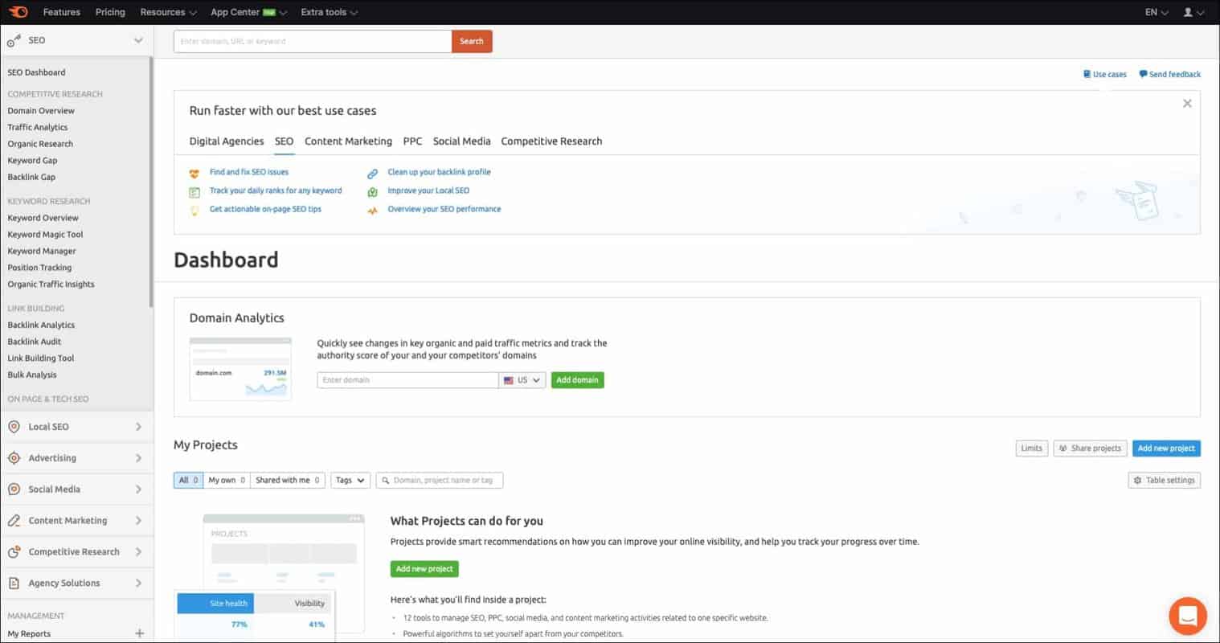Open the Find and fix SEO issues link
The image size is (1220, 643).
pos(249,172)
